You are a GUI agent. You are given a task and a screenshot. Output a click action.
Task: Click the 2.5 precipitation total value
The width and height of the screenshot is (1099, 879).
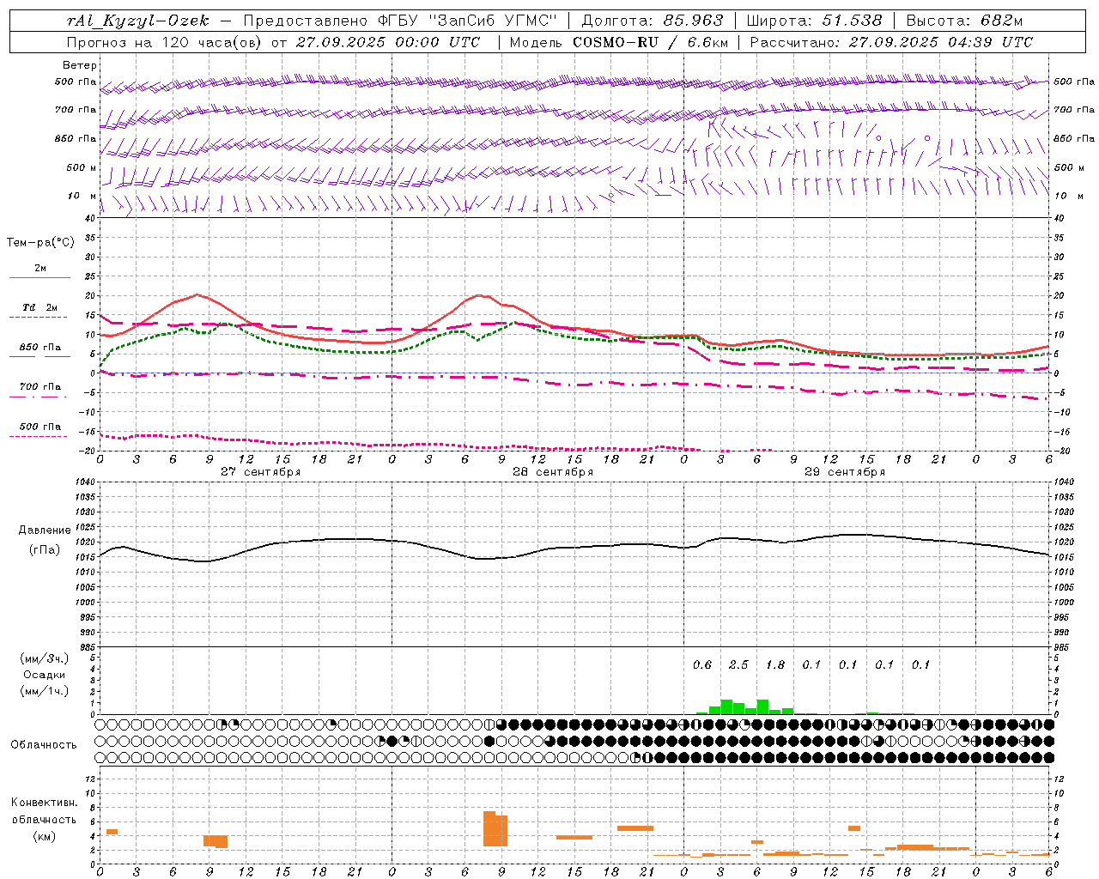click(738, 664)
